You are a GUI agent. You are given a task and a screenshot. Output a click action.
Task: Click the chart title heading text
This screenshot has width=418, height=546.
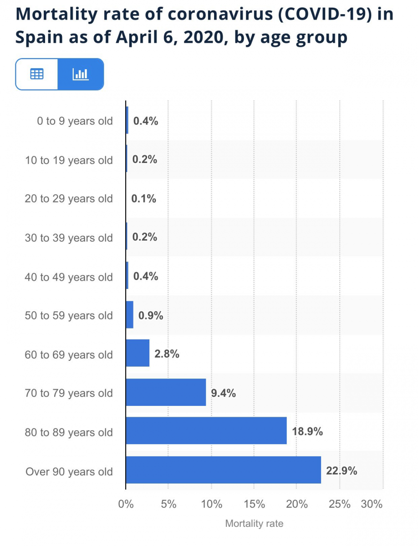[204, 25]
